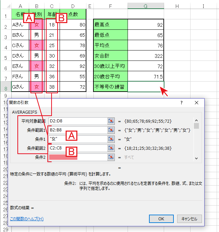Viewport: 219px width, 232px height.
Task: Click 男 cell in Bさん row
Action: [36, 35]
